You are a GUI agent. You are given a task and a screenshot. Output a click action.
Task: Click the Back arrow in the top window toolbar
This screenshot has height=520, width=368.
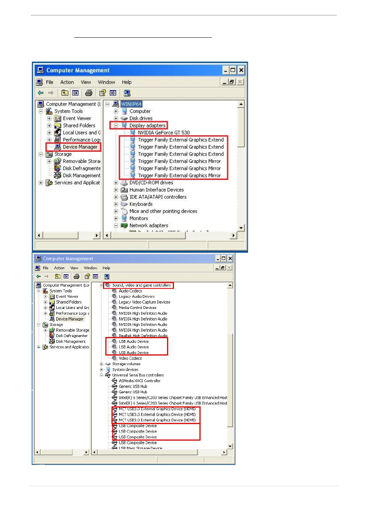[41, 93]
